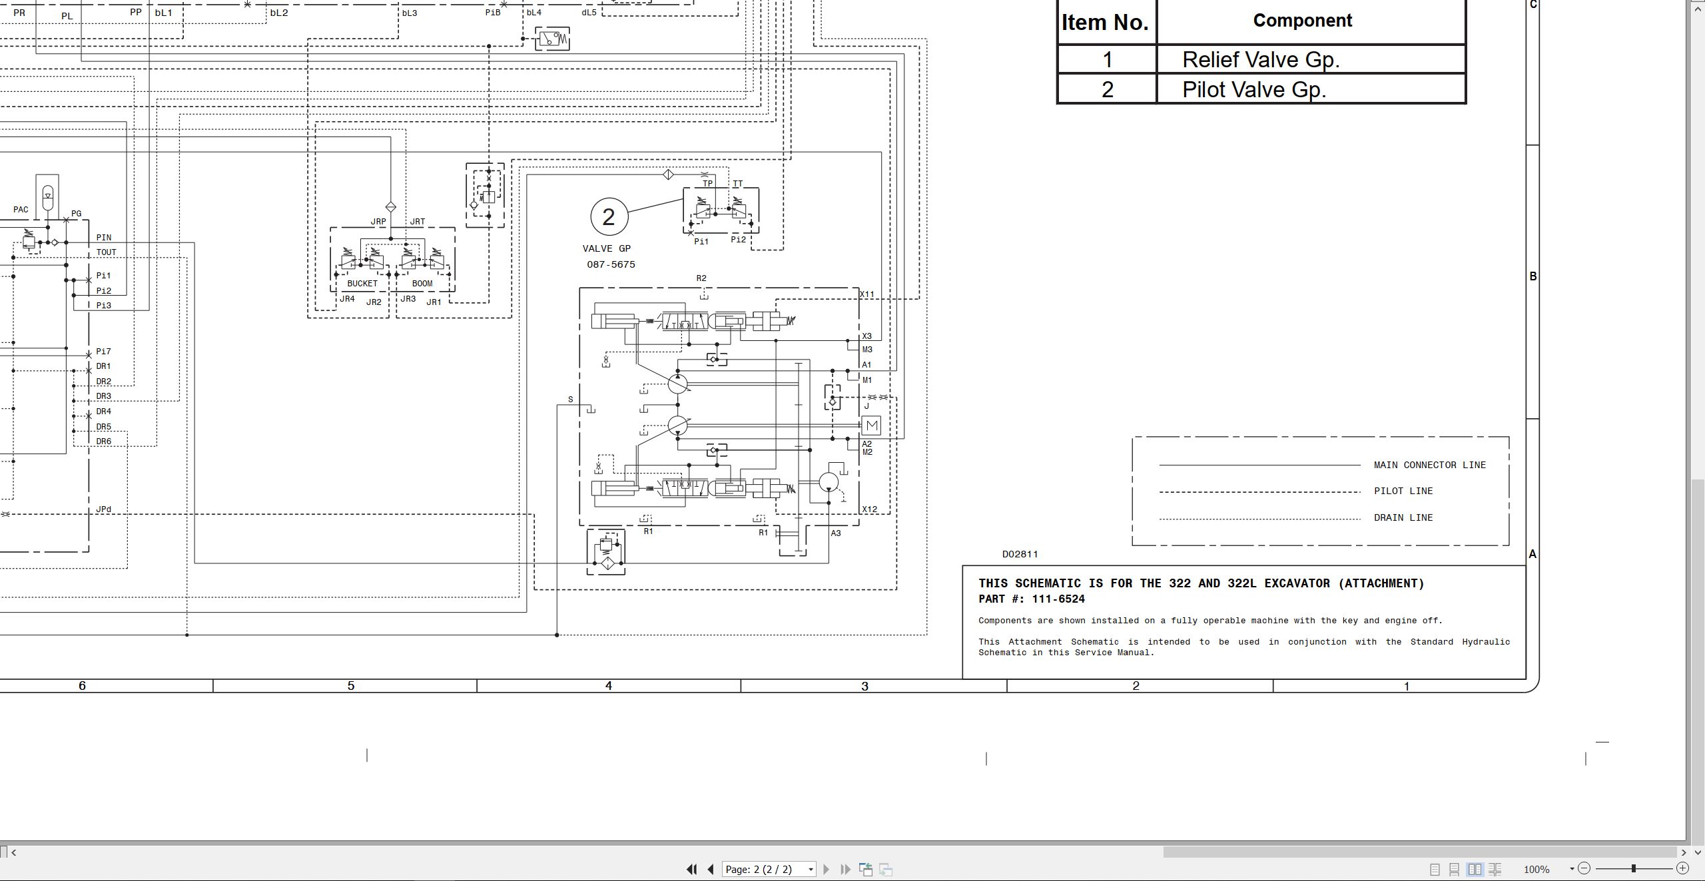Click the 'Relief Valve Gp.' table cell

[x=1311, y=59]
